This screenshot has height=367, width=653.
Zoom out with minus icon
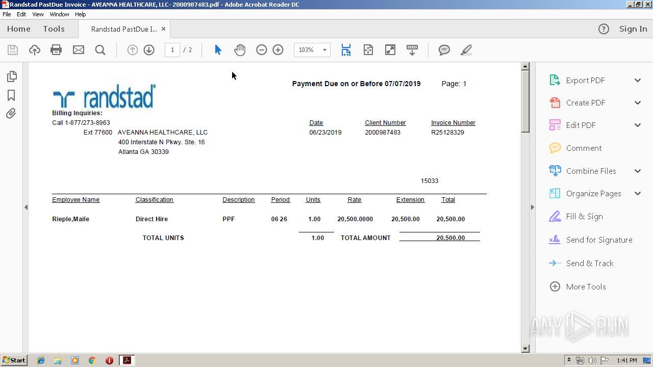[262, 50]
